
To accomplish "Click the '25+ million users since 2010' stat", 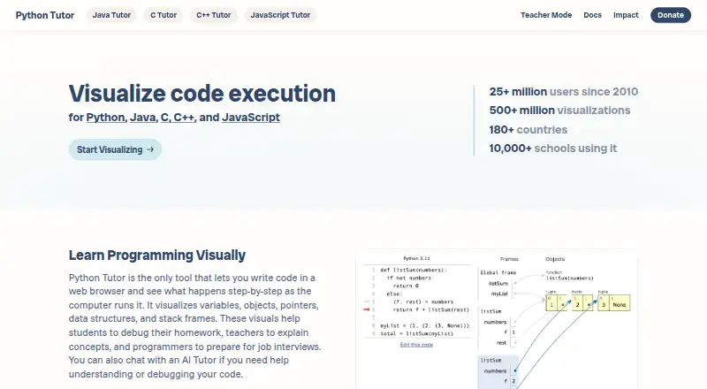I will pyautogui.click(x=564, y=92).
